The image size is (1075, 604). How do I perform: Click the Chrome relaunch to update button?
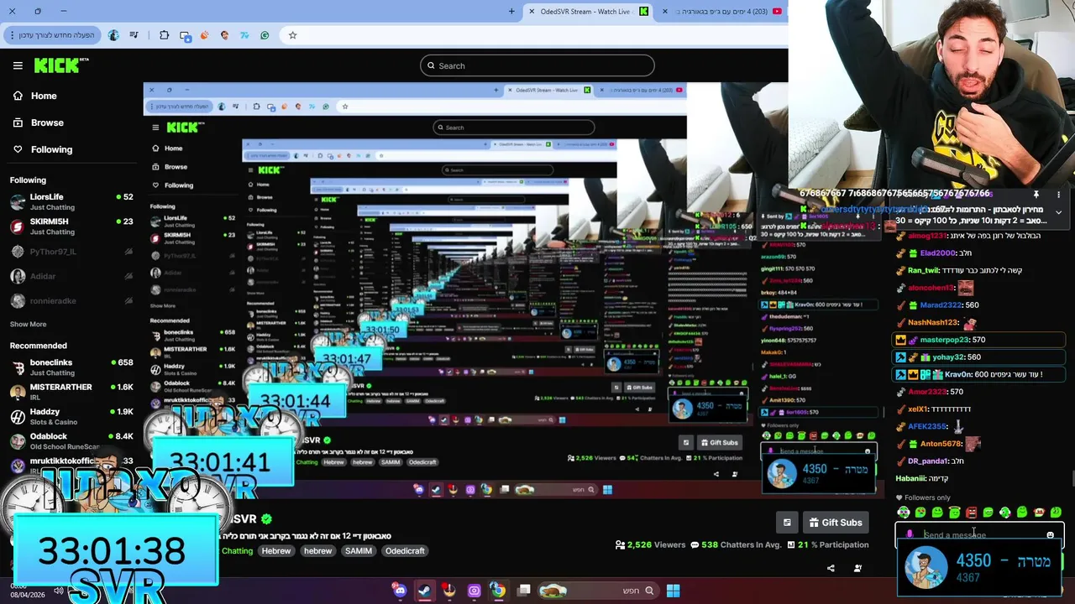(x=52, y=35)
